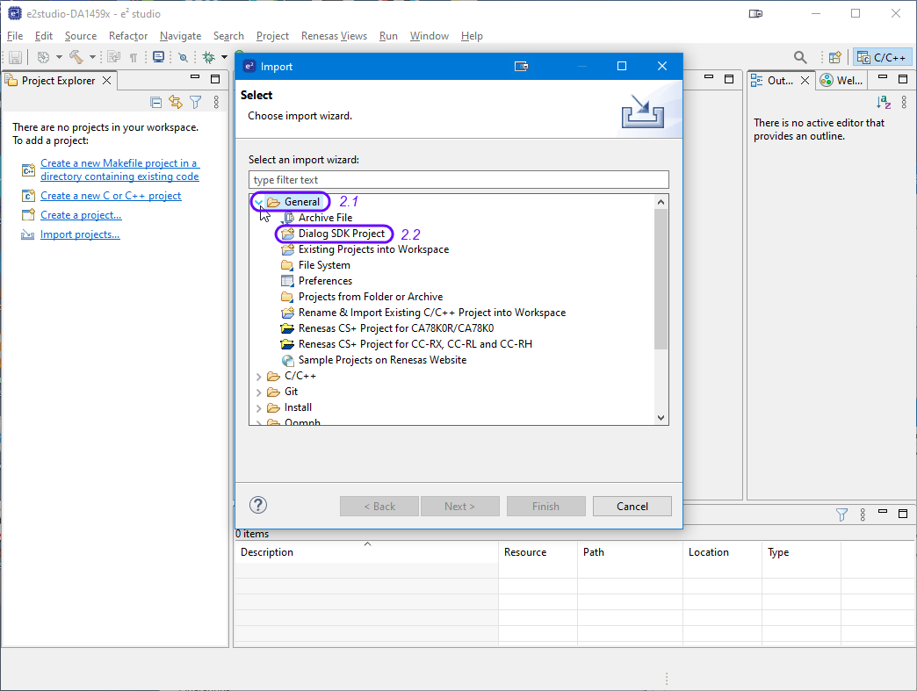
Task: Open the Import dialog help icon
Action: tap(258, 505)
